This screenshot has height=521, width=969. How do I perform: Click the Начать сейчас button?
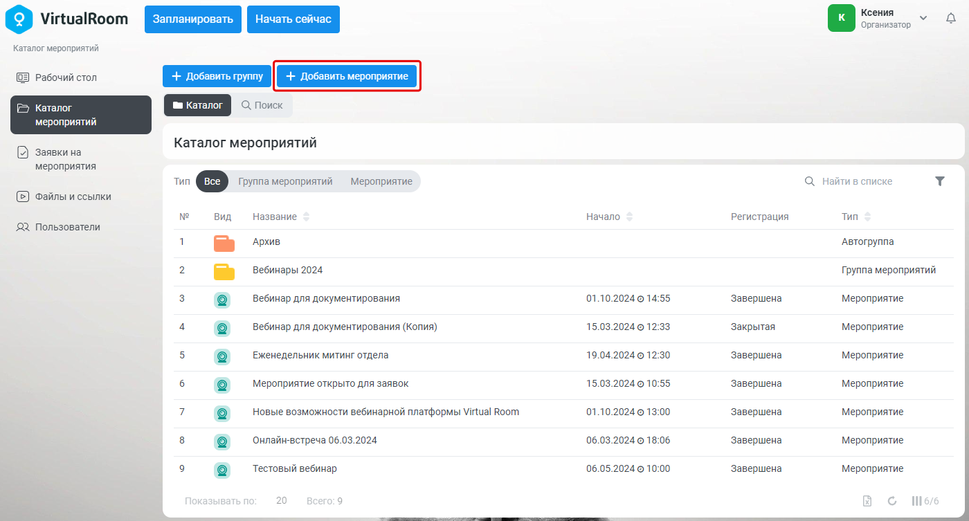click(x=293, y=19)
